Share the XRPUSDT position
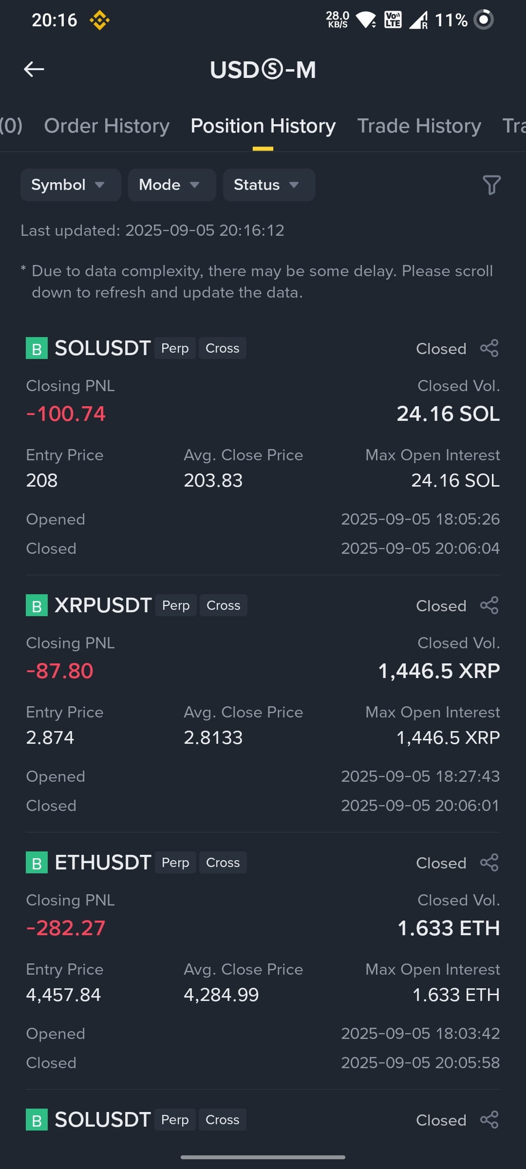The width and height of the screenshot is (526, 1169). click(x=489, y=605)
